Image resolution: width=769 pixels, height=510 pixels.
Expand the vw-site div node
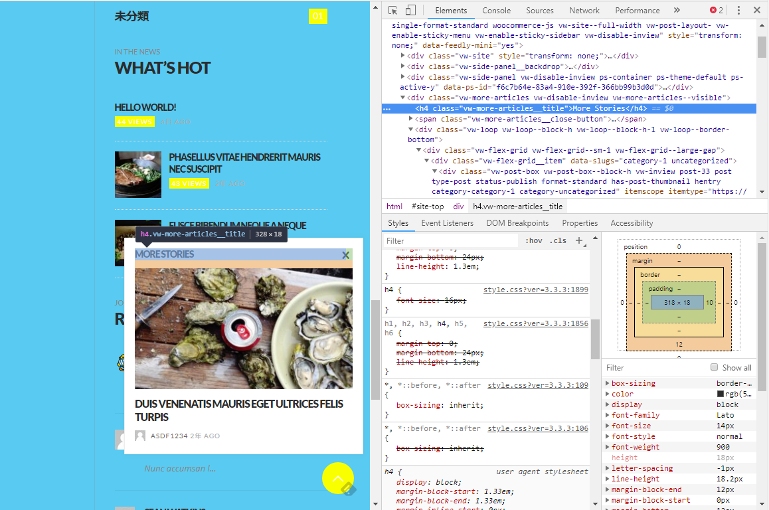click(403, 56)
